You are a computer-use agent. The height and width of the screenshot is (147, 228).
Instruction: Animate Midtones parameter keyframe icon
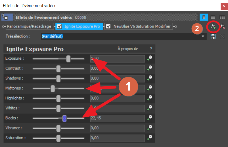pyautogui.click(x=149, y=88)
